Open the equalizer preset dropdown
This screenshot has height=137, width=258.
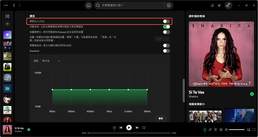(x=51, y=61)
